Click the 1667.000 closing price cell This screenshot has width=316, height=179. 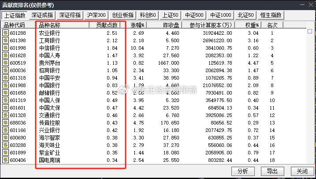(169, 63)
